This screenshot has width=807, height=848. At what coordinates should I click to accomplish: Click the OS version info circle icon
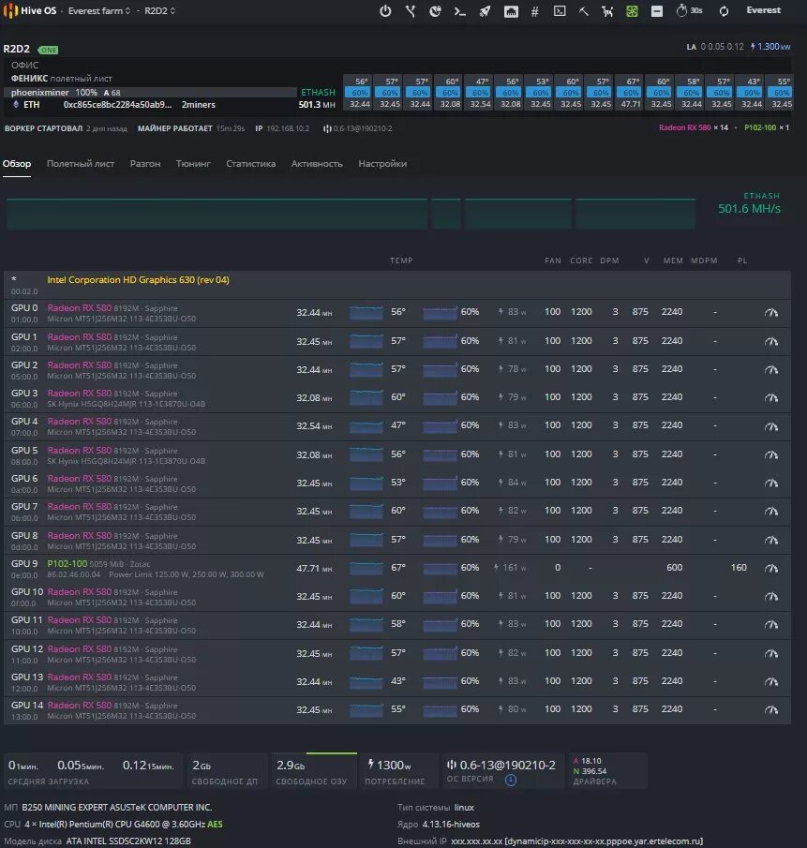[511, 780]
